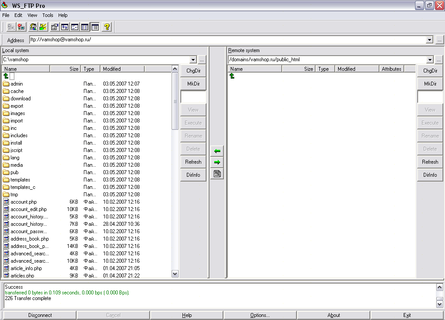Open the people search toolbar icon
Screen dimensions: 445x320
point(33,27)
